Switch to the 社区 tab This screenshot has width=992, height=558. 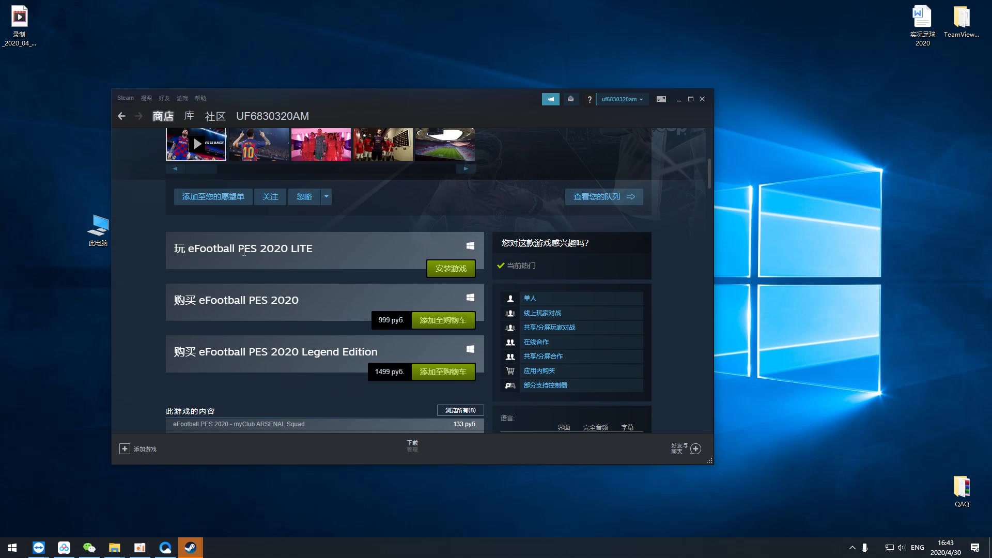[x=215, y=116]
